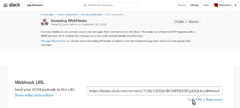The height and width of the screenshot is (108, 240).
Task: Open the App Directory link
Action: [x=35, y=5]
